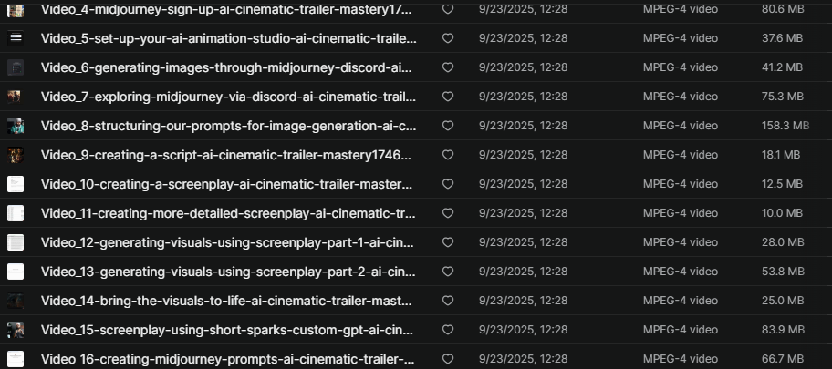Toggle heart for Video_14 bring the visuals
This screenshot has width=832, height=369.
coord(448,301)
